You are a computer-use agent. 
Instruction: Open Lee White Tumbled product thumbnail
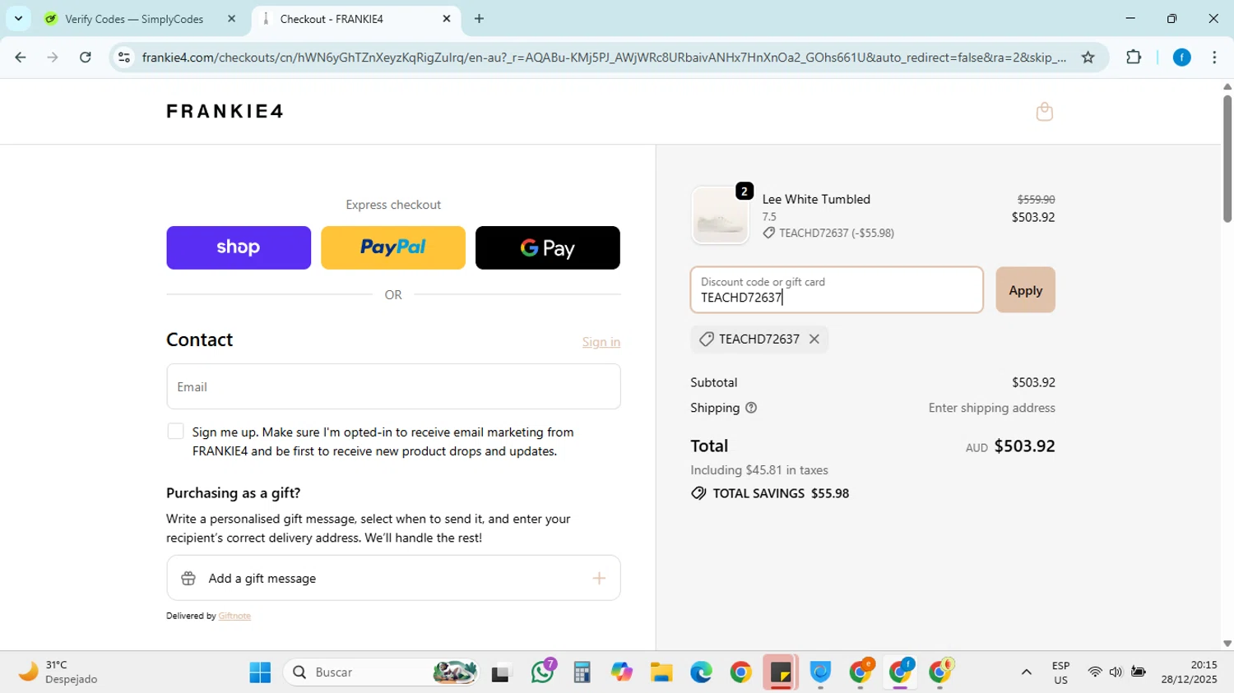pos(721,215)
